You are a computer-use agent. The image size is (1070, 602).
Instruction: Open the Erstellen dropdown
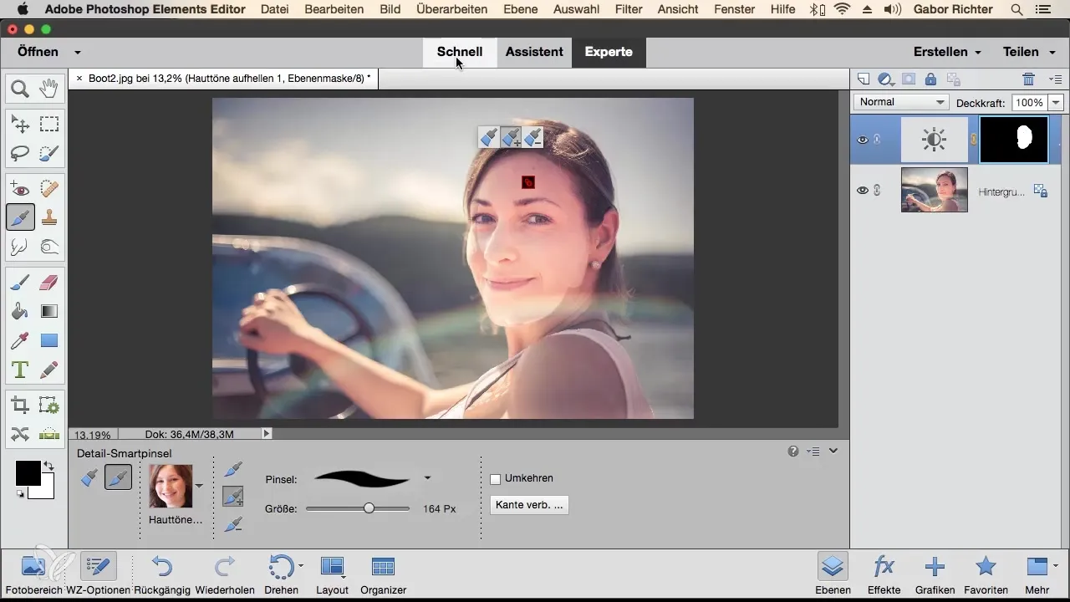947,52
